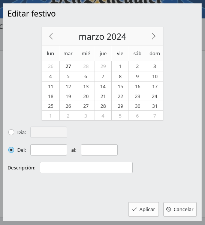Pick March 15 in the calendar
The image size is (205, 225).
(x=120, y=86)
